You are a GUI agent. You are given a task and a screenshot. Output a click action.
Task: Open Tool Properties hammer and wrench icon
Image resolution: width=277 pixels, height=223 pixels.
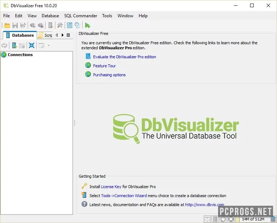coord(60,26)
